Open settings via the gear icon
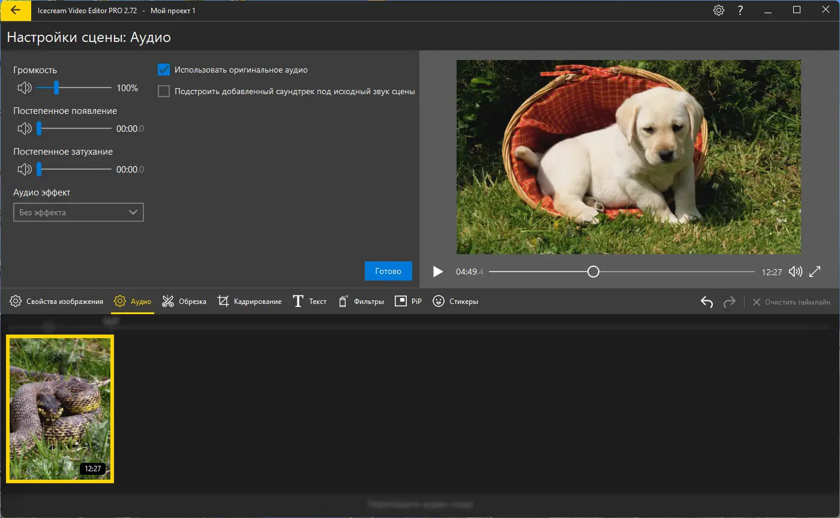The height and width of the screenshot is (518, 840). [x=718, y=11]
